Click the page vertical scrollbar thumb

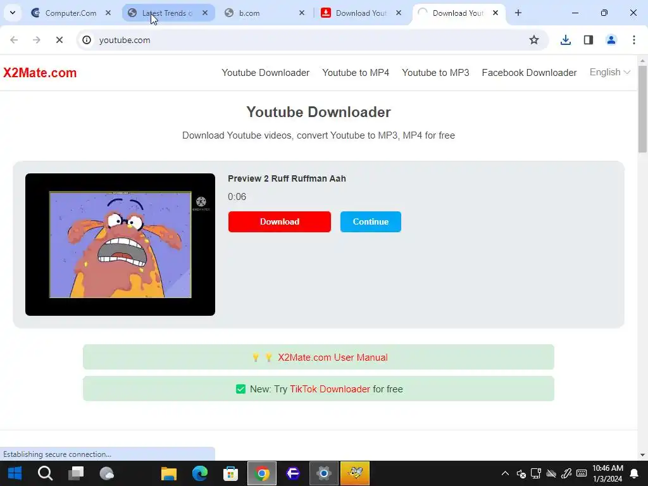click(x=643, y=109)
